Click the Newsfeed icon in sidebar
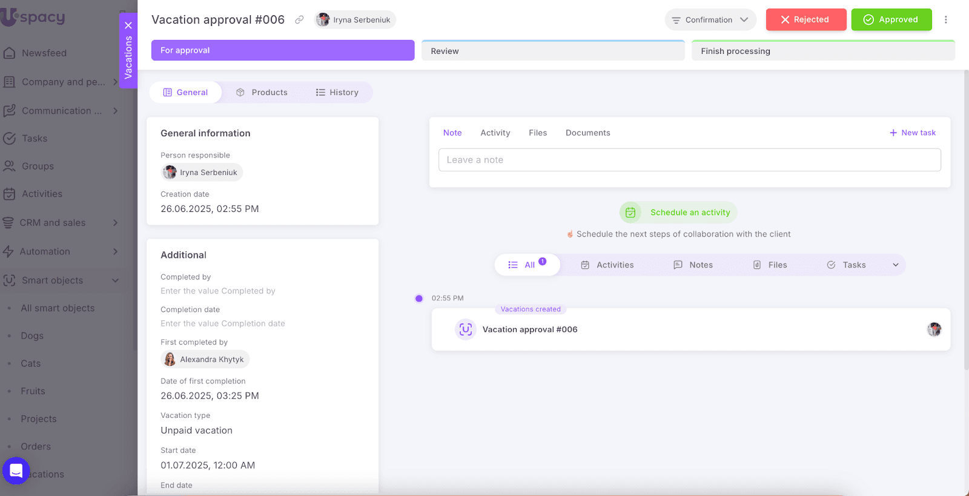The width and height of the screenshot is (969, 496). click(x=9, y=53)
